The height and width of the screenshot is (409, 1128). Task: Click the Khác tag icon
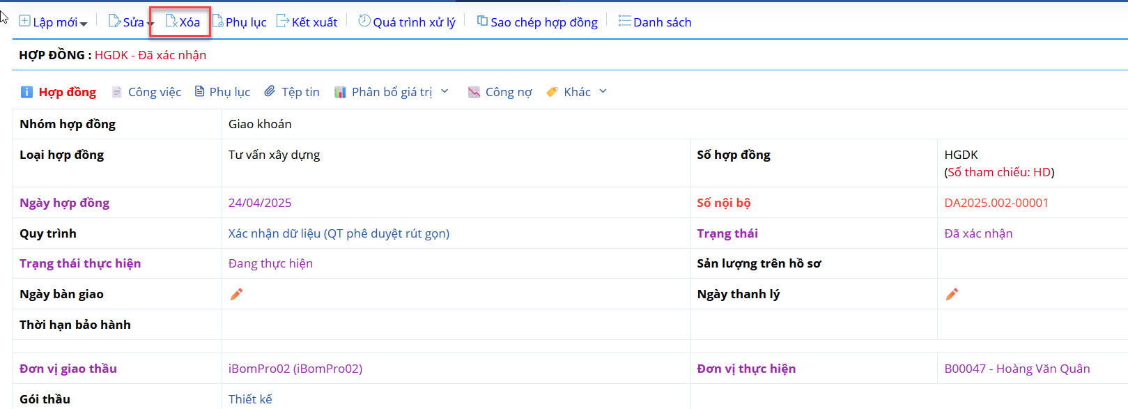tap(553, 92)
